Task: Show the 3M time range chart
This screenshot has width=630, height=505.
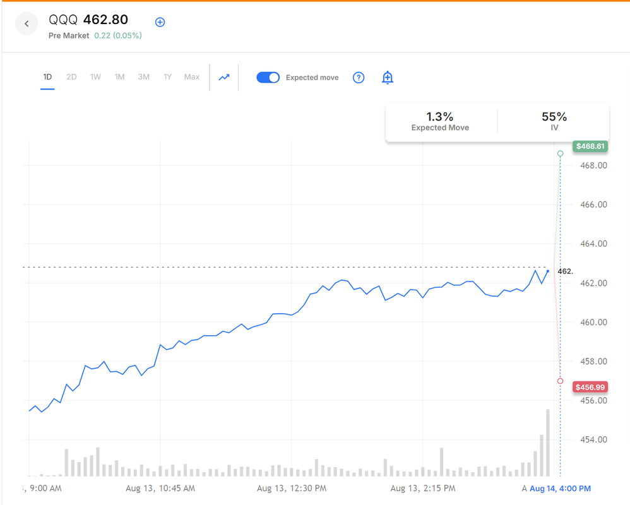Action: point(143,77)
